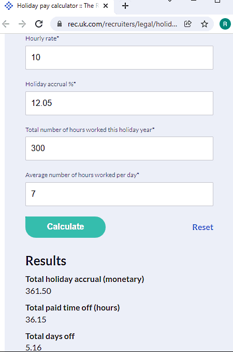Screen dimensions: 233x352
Task: Bookmark page with the star icon
Action: (205, 24)
